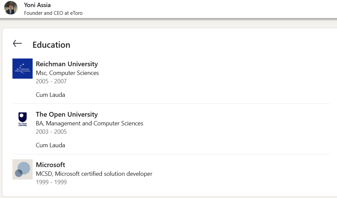Screen dimensions: 337x198
Task: Click the back arrow next to Education
Action: pos(17,43)
